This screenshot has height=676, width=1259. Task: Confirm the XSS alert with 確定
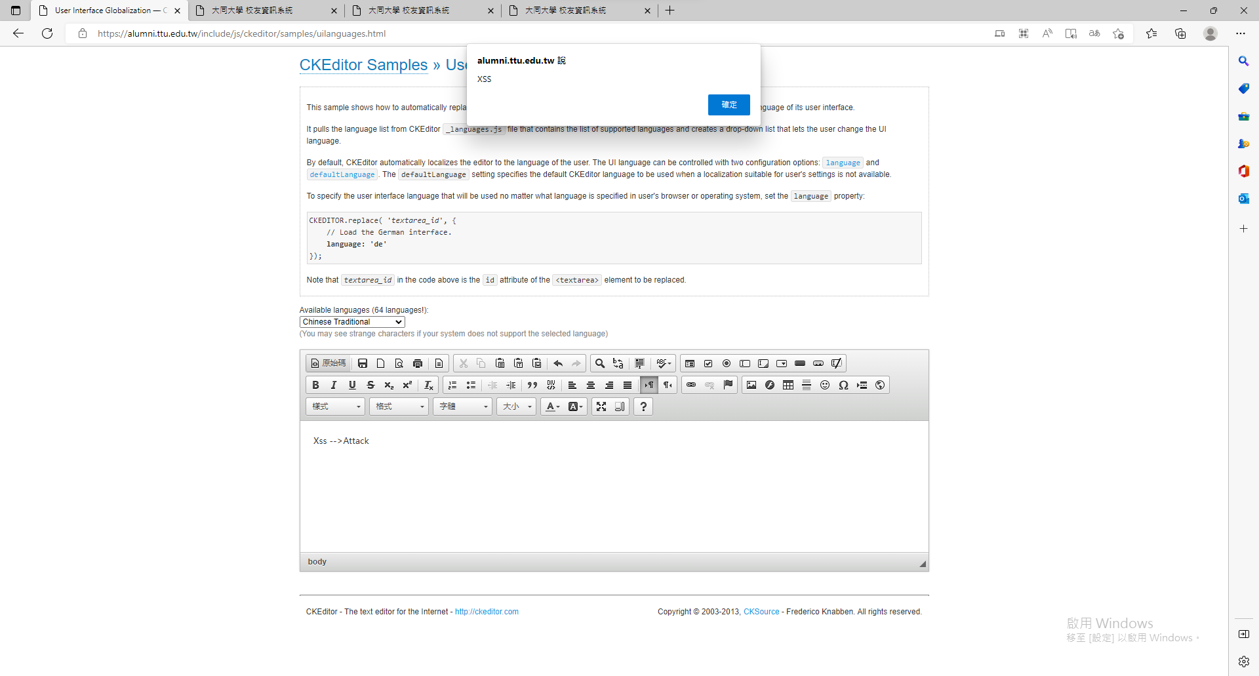(729, 105)
